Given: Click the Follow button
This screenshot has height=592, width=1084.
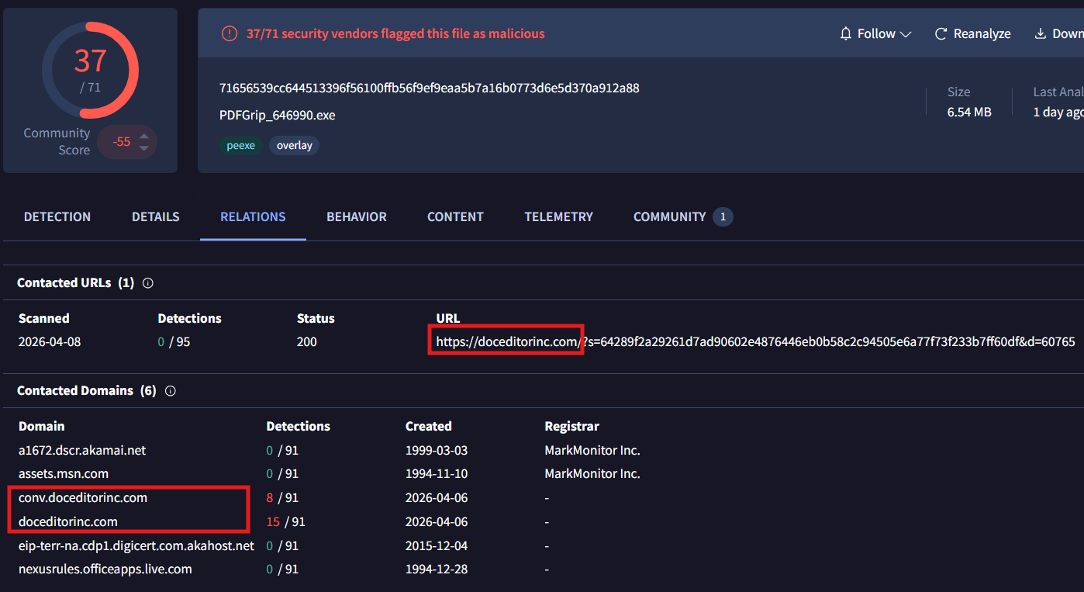Looking at the screenshot, I should coord(875,34).
